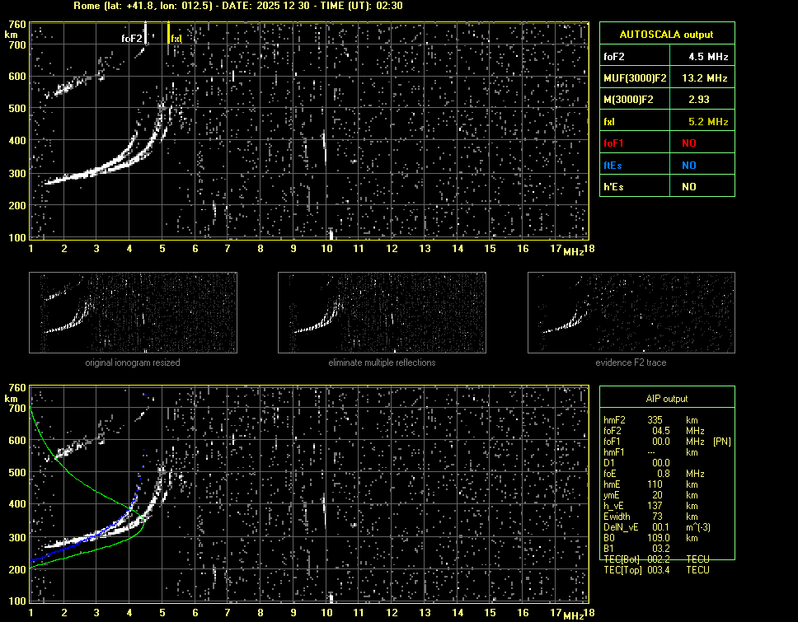The width and height of the screenshot is (798, 622).
Task: Select the yellow fxI 5.2 MHz value
Action: point(708,122)
